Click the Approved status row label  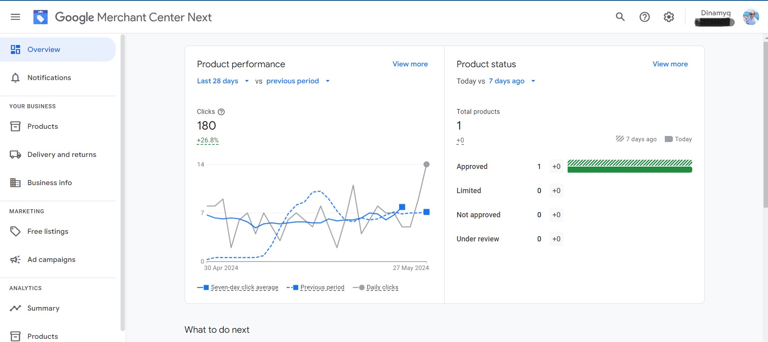click(x=472, y=167)
